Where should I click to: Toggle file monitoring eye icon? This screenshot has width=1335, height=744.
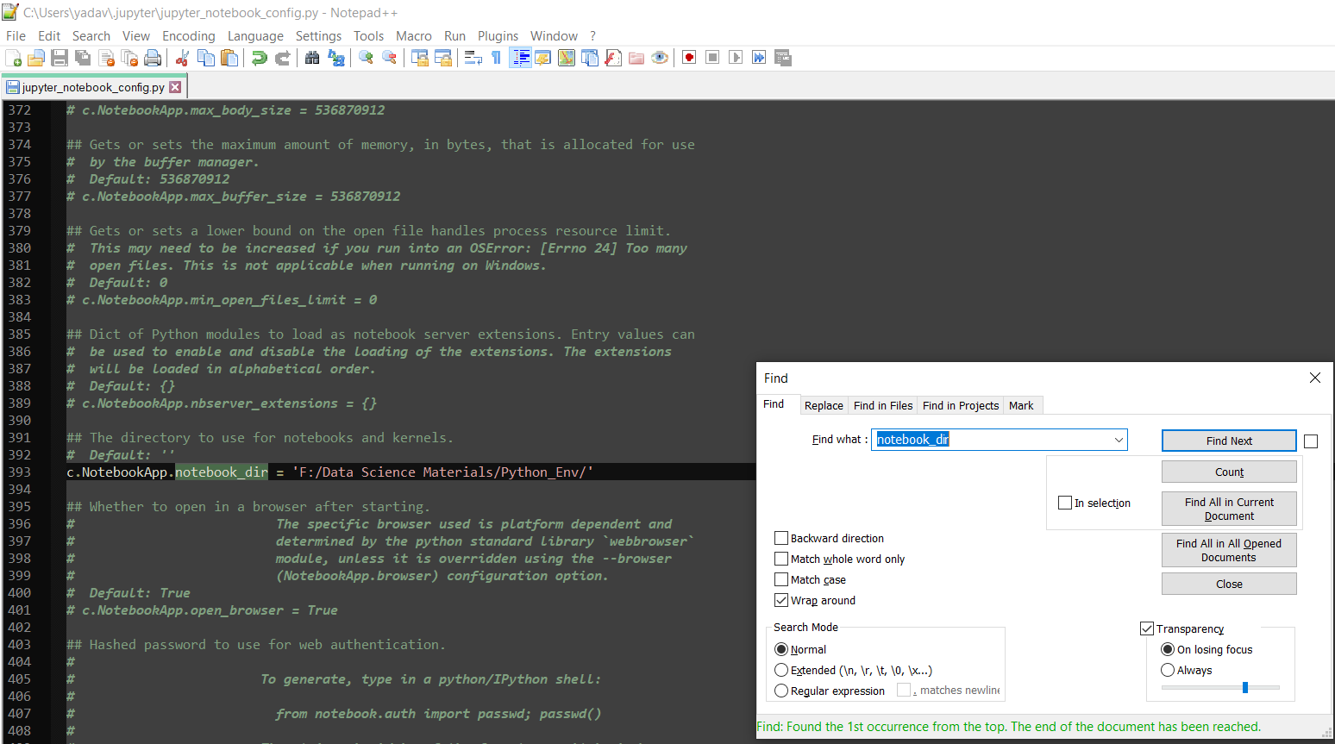(x=660, y=58)
